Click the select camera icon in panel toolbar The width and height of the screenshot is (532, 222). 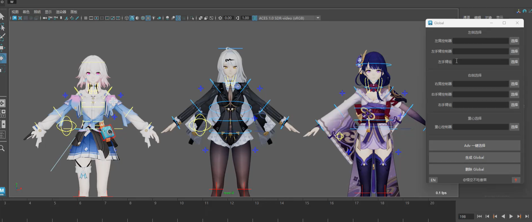click(44, 18)
